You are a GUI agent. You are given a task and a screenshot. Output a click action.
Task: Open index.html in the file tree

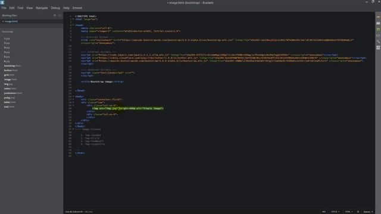[10, 89]
